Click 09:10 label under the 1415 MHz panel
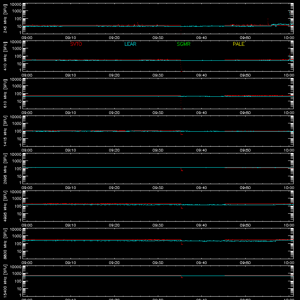This screenshot has height=300, width=300. pos(70,150)
